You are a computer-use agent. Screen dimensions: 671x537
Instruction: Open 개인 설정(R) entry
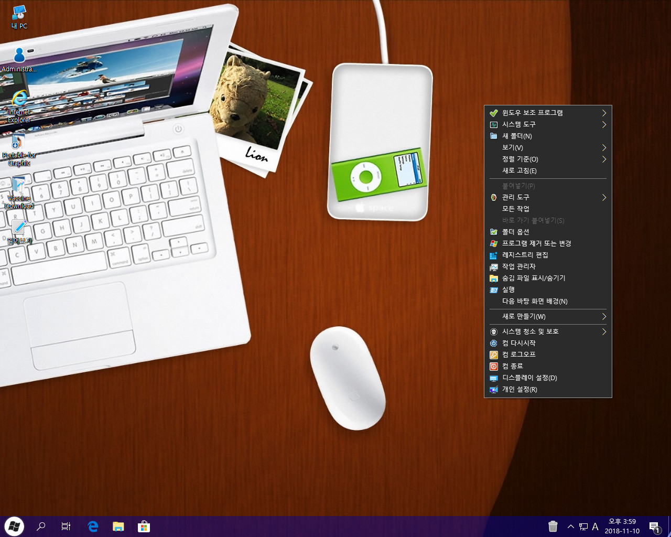pos(548,389)
